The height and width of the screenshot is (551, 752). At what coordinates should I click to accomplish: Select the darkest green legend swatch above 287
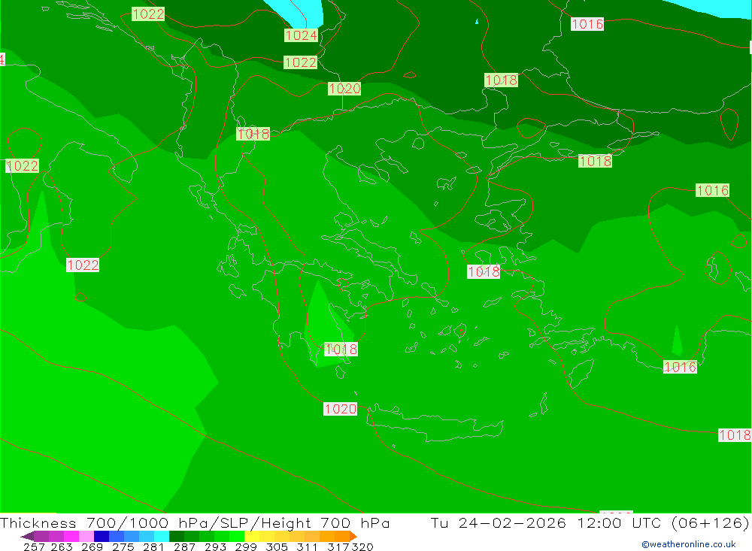(x=177, y=536)
